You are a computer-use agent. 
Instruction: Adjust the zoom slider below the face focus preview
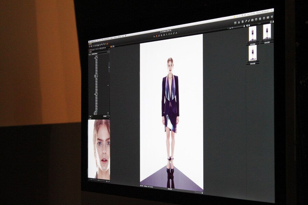click(99, 180)
